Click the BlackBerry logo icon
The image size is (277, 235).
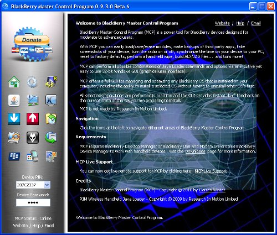(x=14, y=156)
